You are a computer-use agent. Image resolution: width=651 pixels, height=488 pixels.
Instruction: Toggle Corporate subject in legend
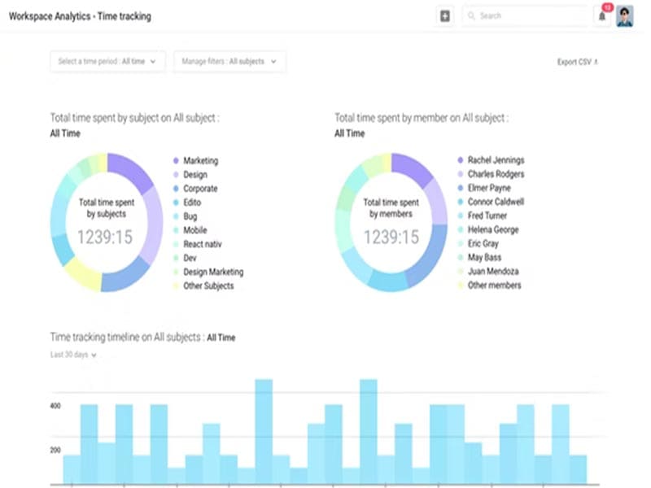point(200,189)
